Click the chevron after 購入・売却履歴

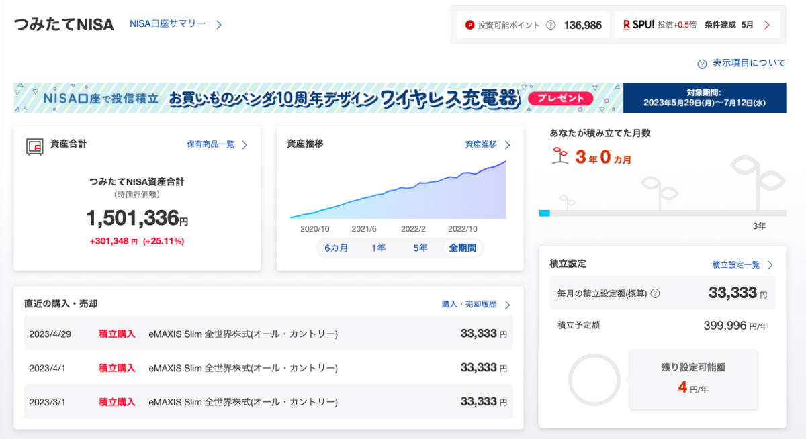tap(507, 305)
